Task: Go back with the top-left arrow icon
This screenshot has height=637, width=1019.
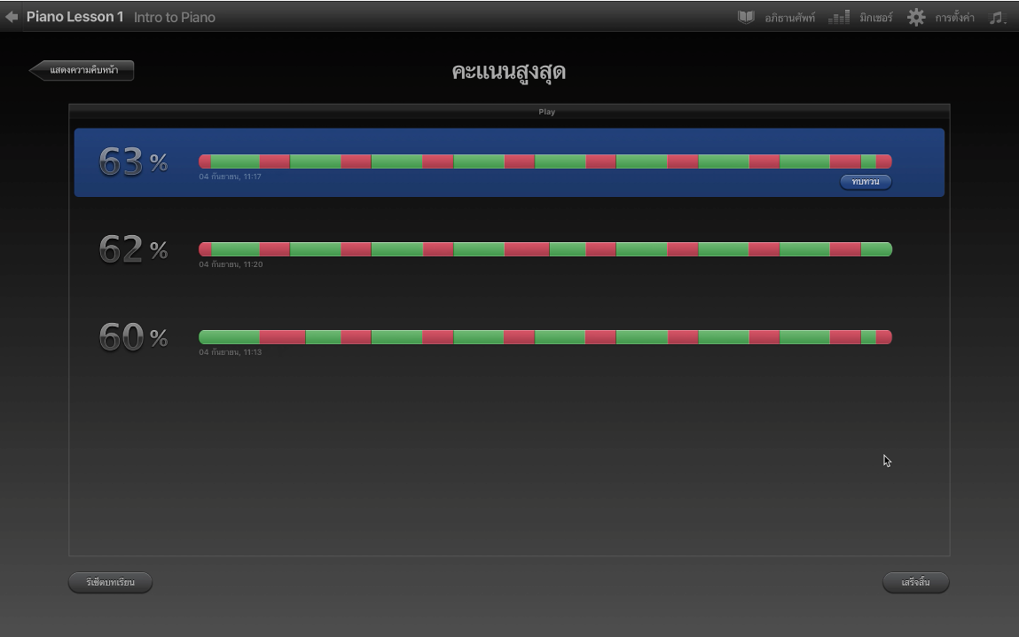Action: (11, 17)
